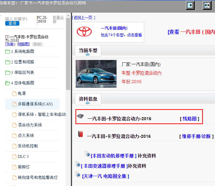215x186 pixels.
Task: Open 前照灯 entry
Action: tap(24, 167)
